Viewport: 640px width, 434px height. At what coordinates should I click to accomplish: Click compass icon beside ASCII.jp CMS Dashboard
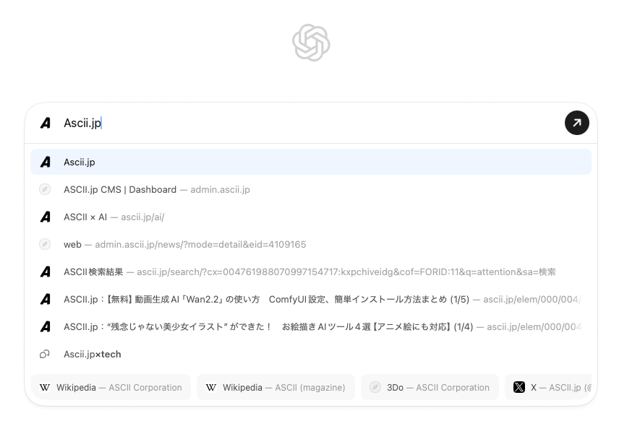[x=45, y=189]
